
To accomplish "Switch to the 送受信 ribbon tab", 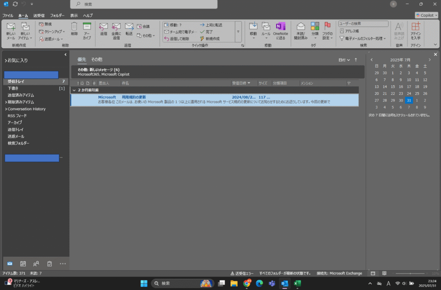I will point(39,15).
